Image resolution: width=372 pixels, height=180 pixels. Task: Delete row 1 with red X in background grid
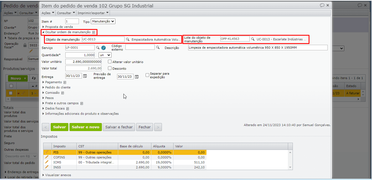coord(19,93)
